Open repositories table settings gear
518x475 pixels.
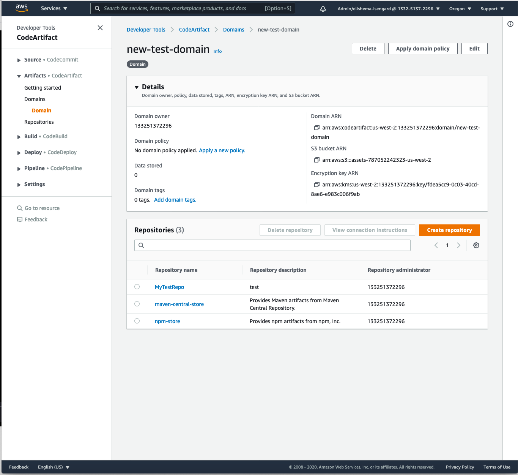tap(476, 245)
